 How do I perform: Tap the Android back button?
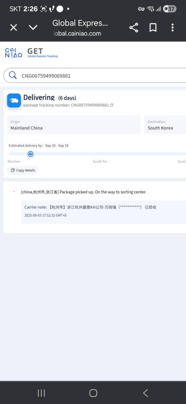145,393
